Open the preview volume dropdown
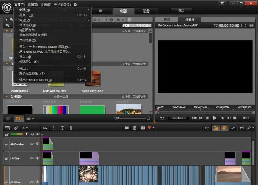Image resolution: width=258 pixels, height=185 pixels. [x=247, y=118]
